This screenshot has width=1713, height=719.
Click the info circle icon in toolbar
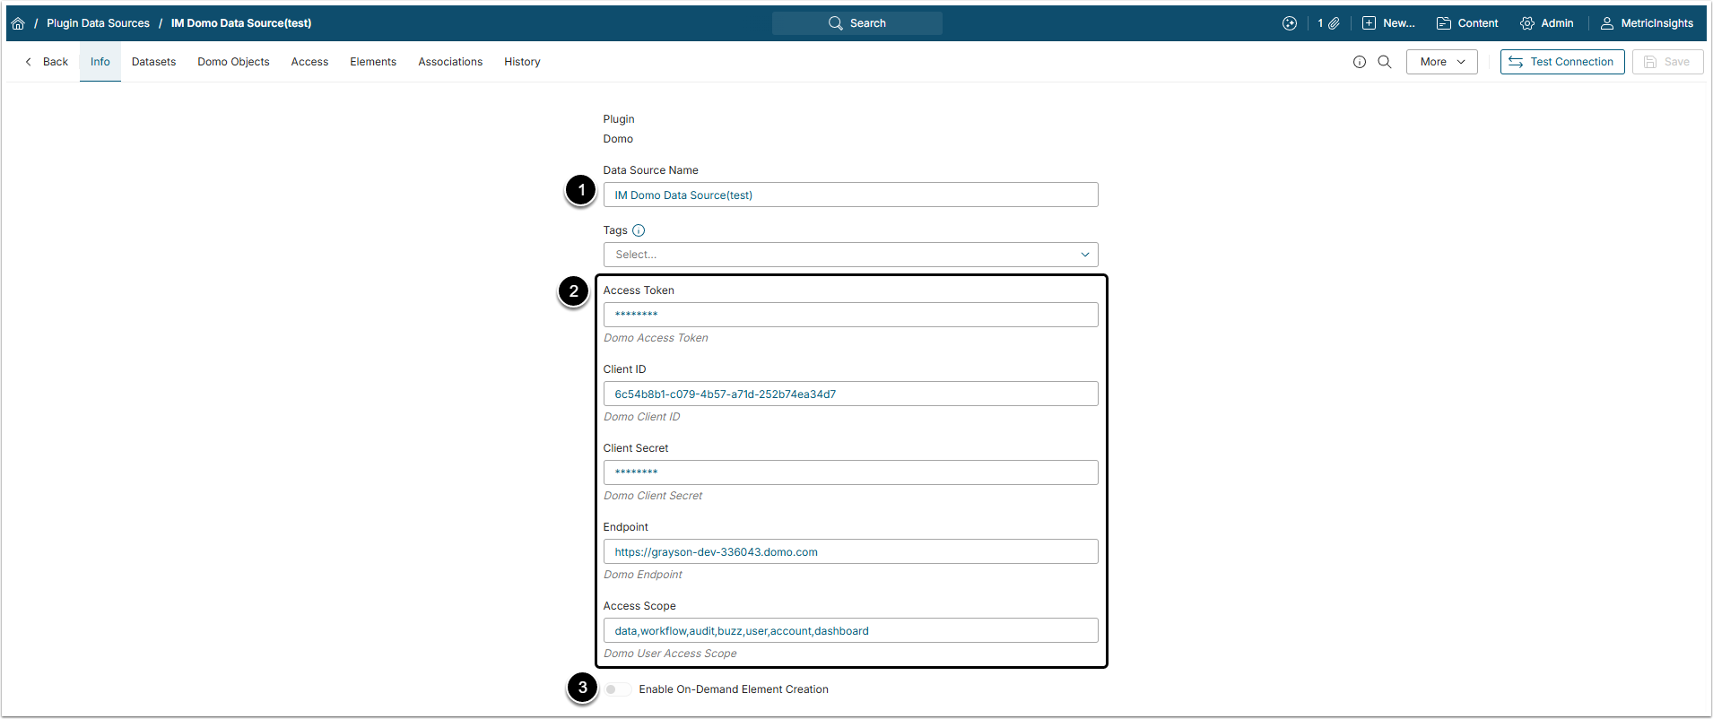pyautogui.click(x=1360, y=62)
